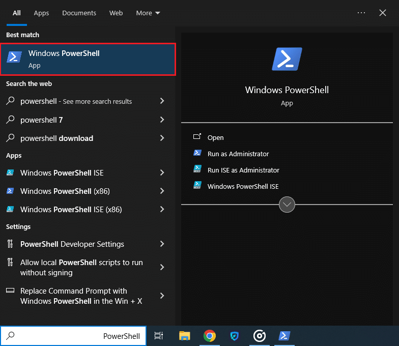Click PowerShell icon in the taskbar
This screenshot has height=346, width=399.
[x=284, y=336]
